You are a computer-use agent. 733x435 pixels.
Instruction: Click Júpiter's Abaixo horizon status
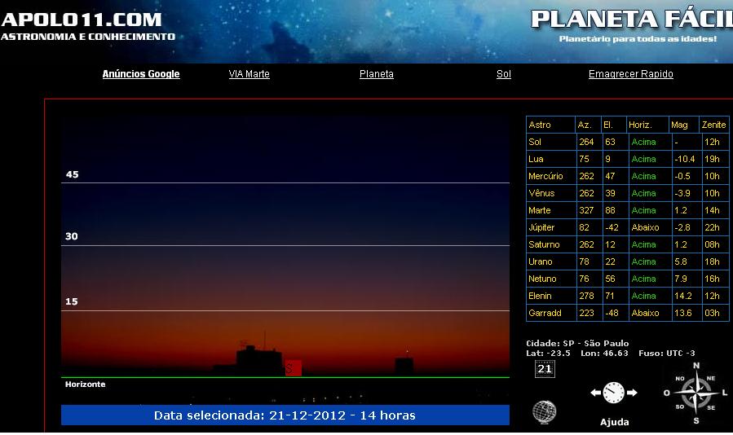645,227
